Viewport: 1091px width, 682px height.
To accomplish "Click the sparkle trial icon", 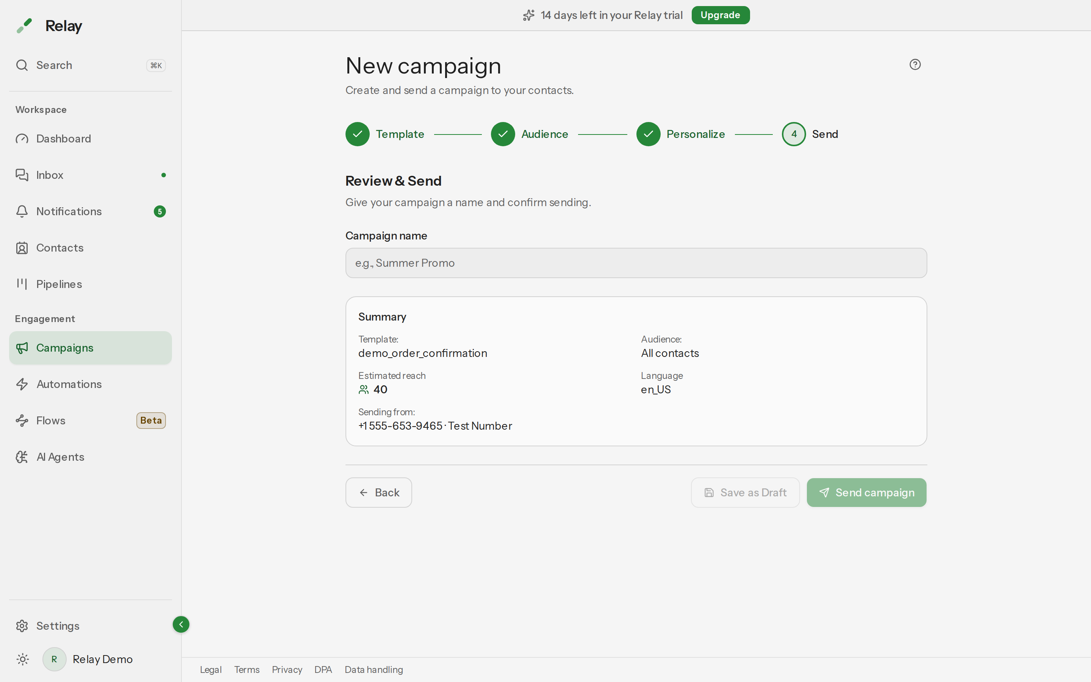I will pos(529,15).
